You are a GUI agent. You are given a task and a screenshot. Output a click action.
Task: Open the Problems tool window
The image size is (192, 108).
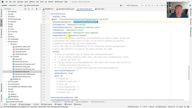(58, 104)
